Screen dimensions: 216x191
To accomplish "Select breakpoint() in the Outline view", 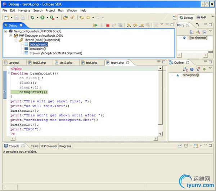I will [191, 75].
